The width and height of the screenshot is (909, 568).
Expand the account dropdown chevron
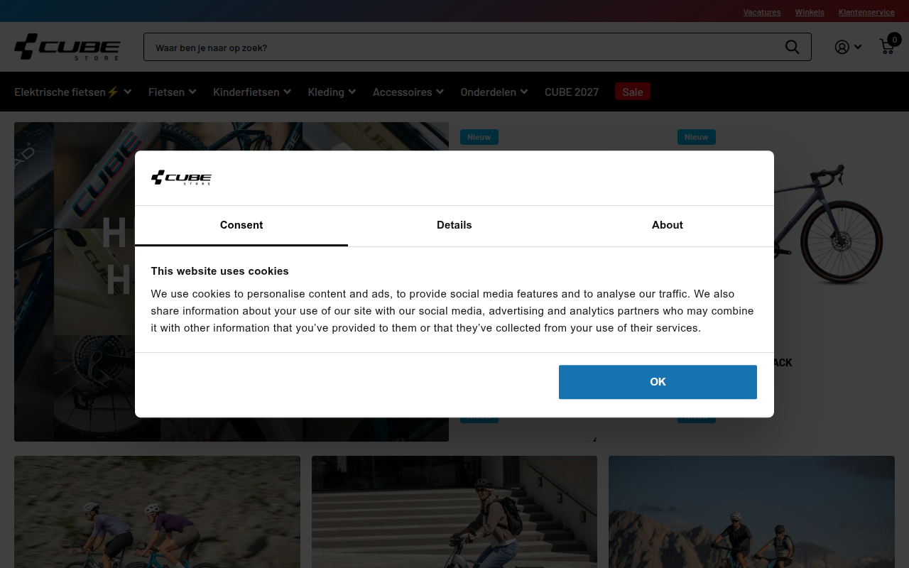coord(858,47)
